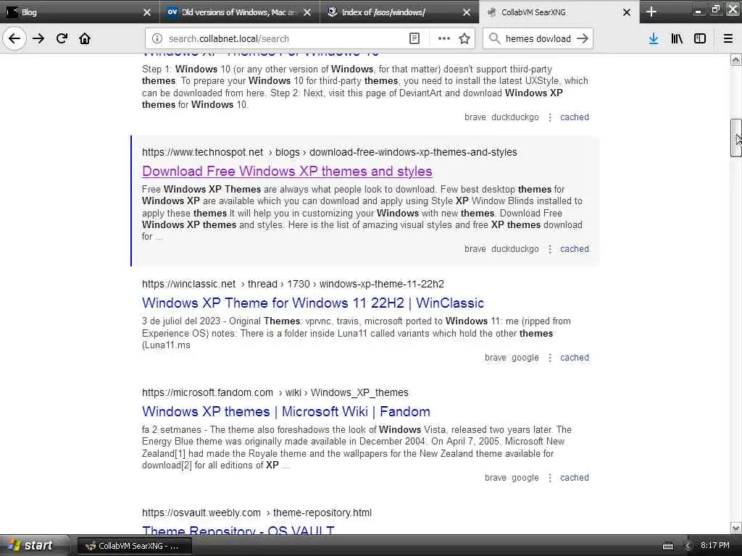Toggle reader view in address bar
The image size is (742, 556).
pos(414,39)
